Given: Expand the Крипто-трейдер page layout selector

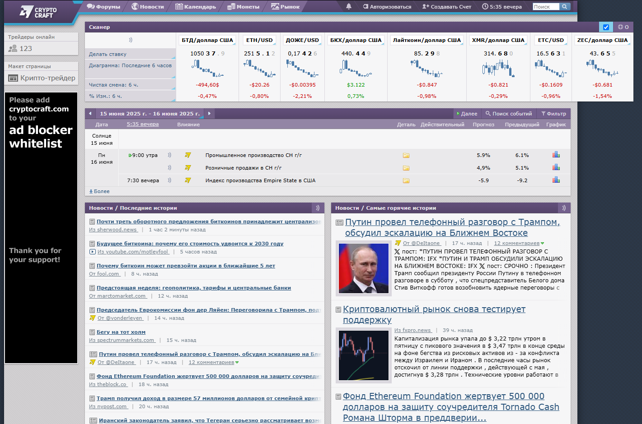Looking at the screenshot, I should point(42,78).
